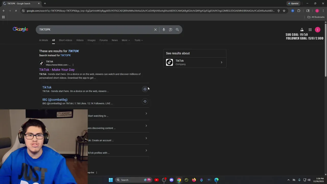Start a voice search with the microphone

pyautogui.click(x=164, y=30)
